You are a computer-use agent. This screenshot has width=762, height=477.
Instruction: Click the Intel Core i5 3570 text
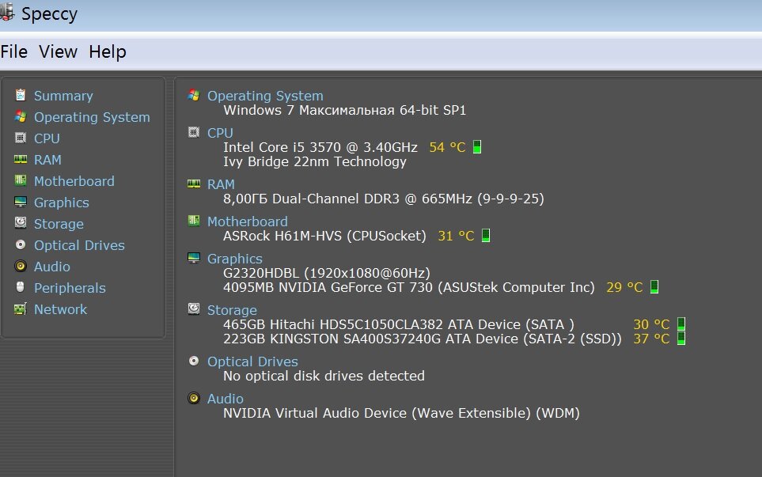coord(320,147)
